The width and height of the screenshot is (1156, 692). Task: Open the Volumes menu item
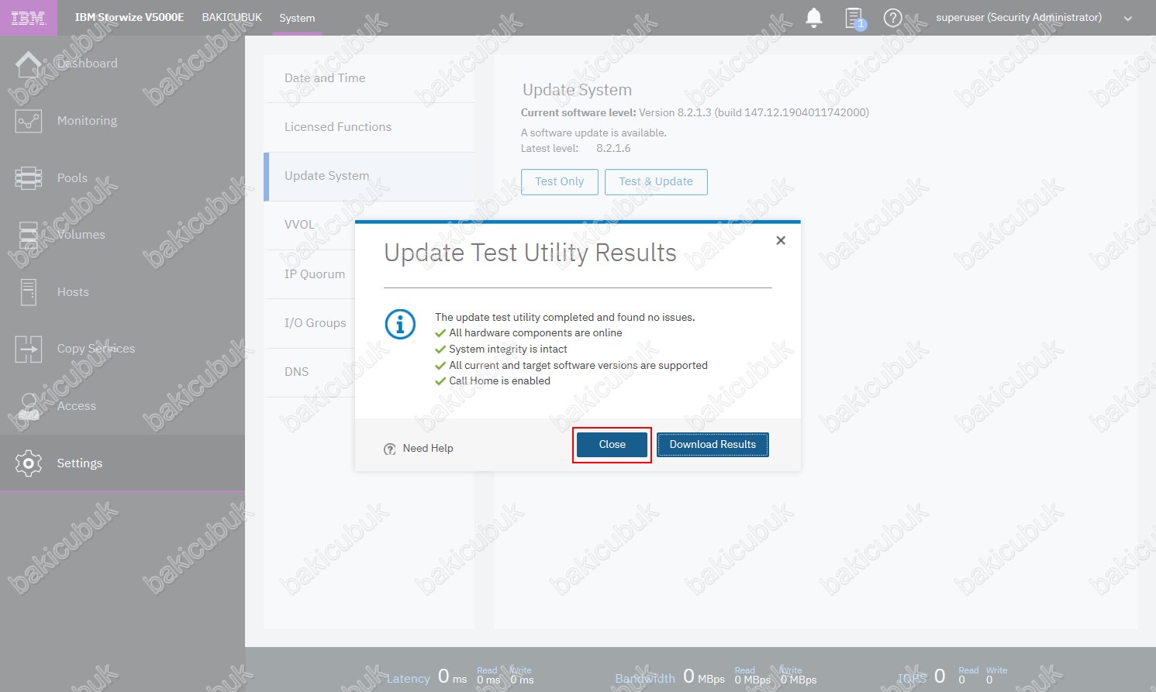coord(81,235)
